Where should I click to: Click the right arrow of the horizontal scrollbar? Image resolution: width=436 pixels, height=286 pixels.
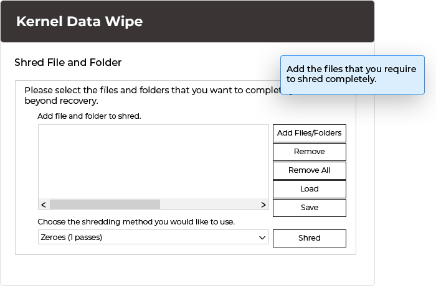[x=263, y=205]
